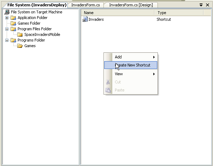Click the scissors icon beside Cut
The width and height of the screenshot is (213, 166).
108,82
